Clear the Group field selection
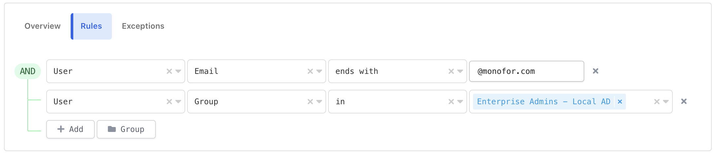715x159 pixels. click(x=310, y=102)
